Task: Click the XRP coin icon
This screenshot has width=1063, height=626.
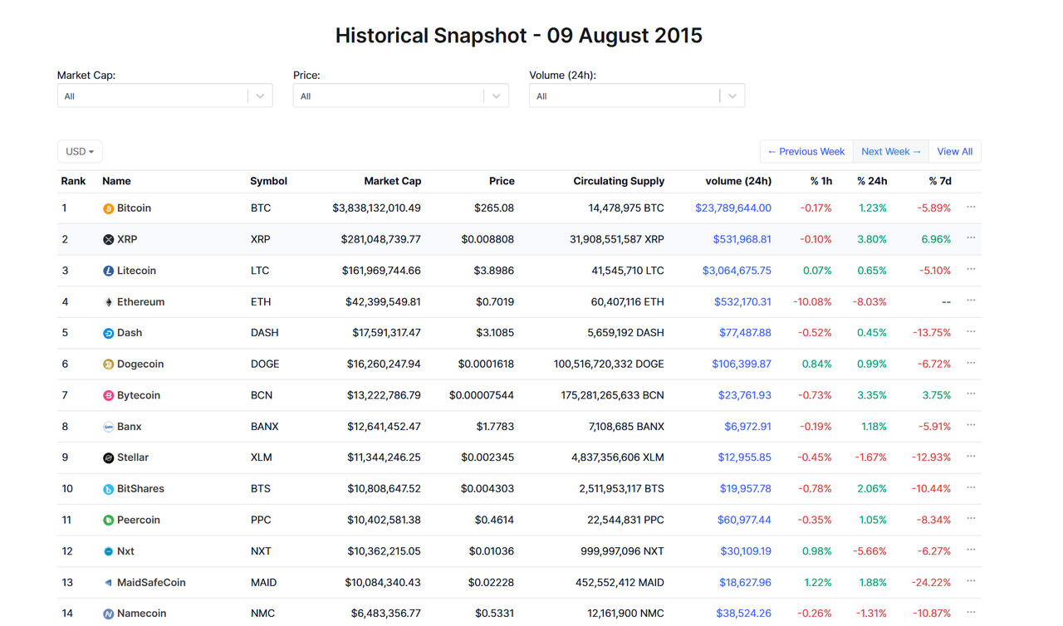Action: pos(108,240)
